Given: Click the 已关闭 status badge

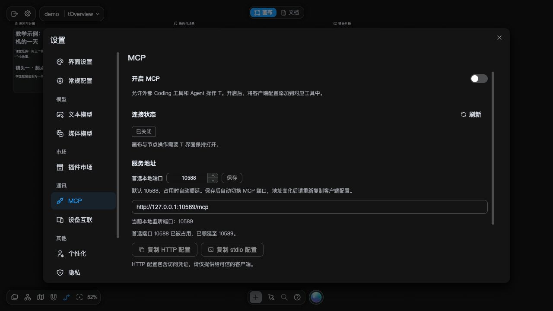Looking at the screenshot, I should pyautogui.click(x=144, y=132).
